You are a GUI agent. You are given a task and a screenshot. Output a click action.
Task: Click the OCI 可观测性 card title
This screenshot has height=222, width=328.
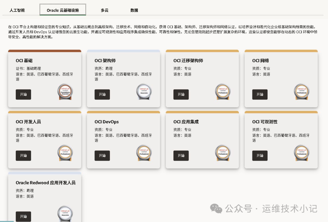tap(265, 122)
